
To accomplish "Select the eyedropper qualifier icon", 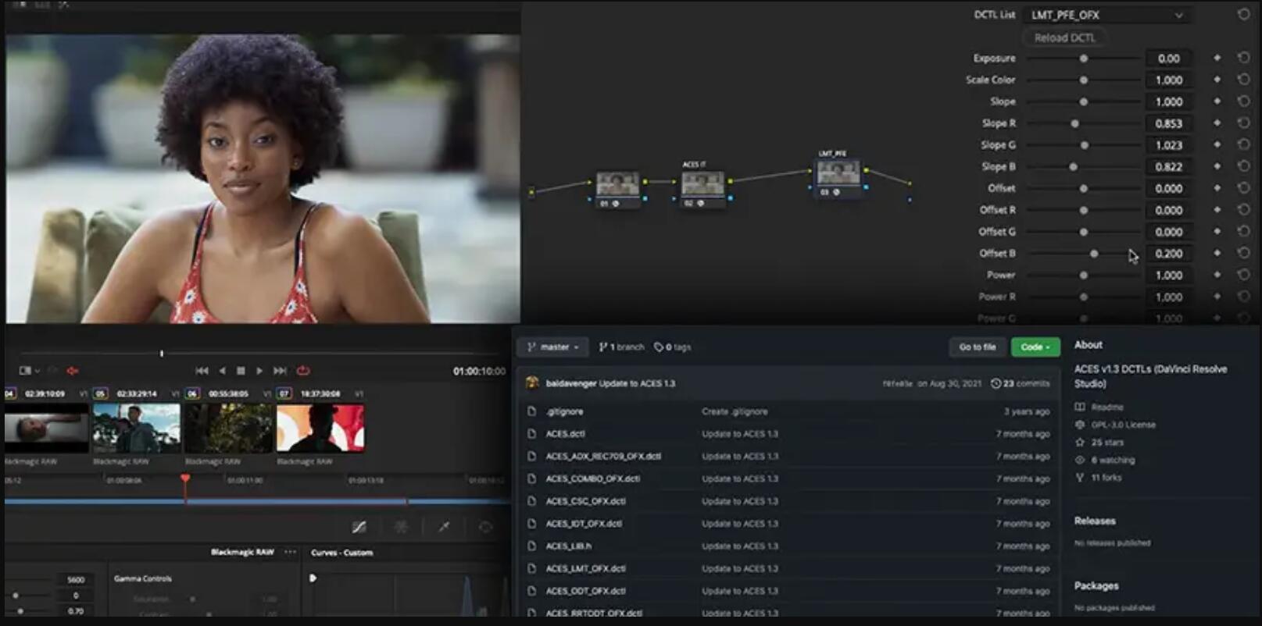I will 444,528.
